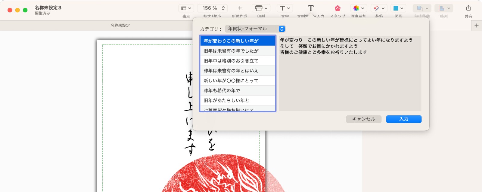482x192 pixels.
Task: Open the 表示 view options icon
Action: [x=184, y=8]
